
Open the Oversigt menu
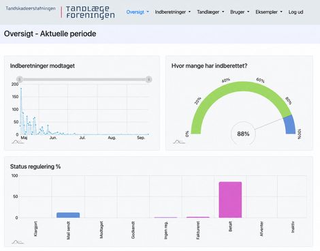[x=138, y=12]
